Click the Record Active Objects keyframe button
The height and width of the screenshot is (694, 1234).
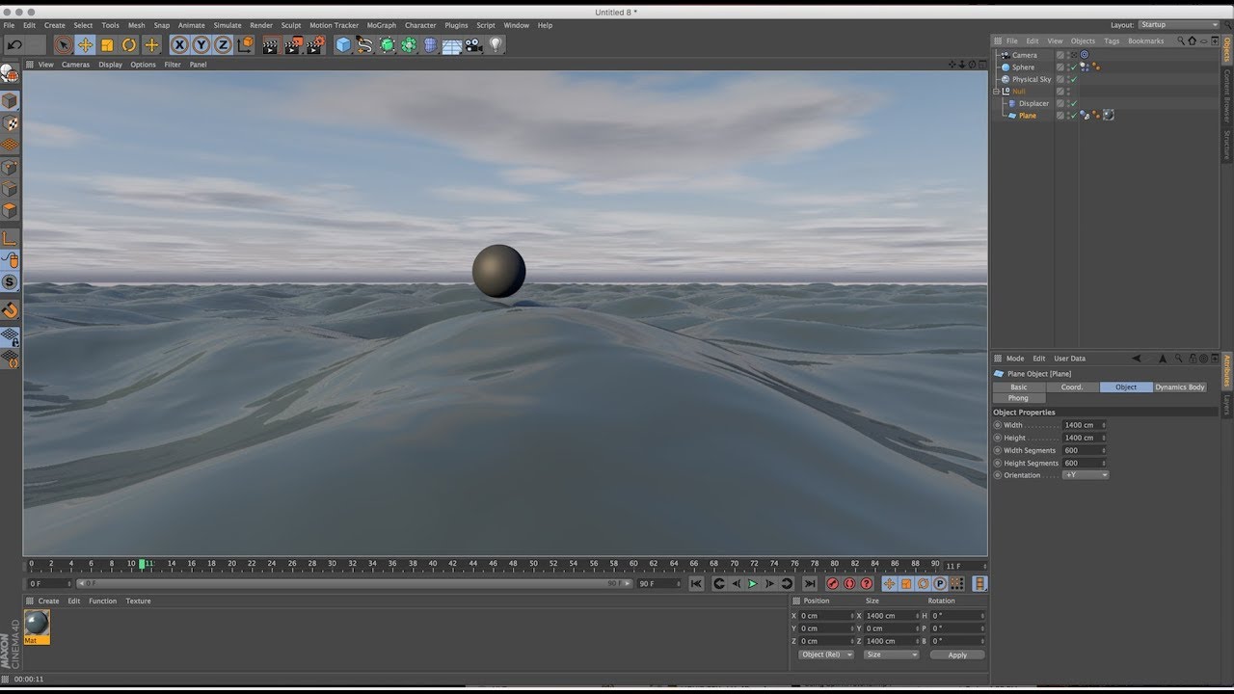(x=832, y=584)
